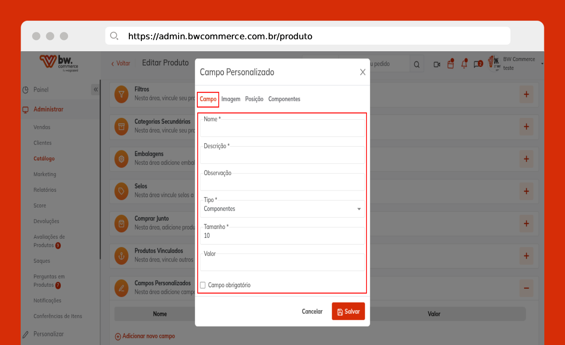The height and width of the screenshot is (345, 565).
Task: Open the Painel menu item
Action: 41,90
